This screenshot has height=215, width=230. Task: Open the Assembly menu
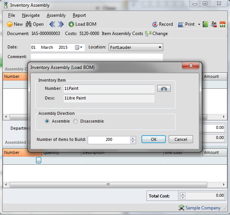tap(56, 15)
